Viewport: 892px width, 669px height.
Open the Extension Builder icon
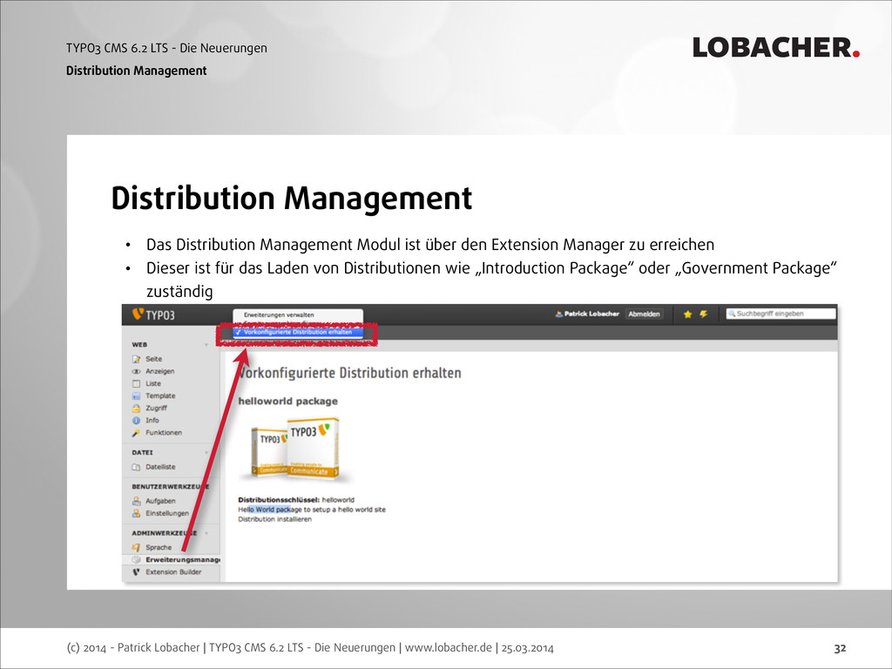[x=136, y=572]
